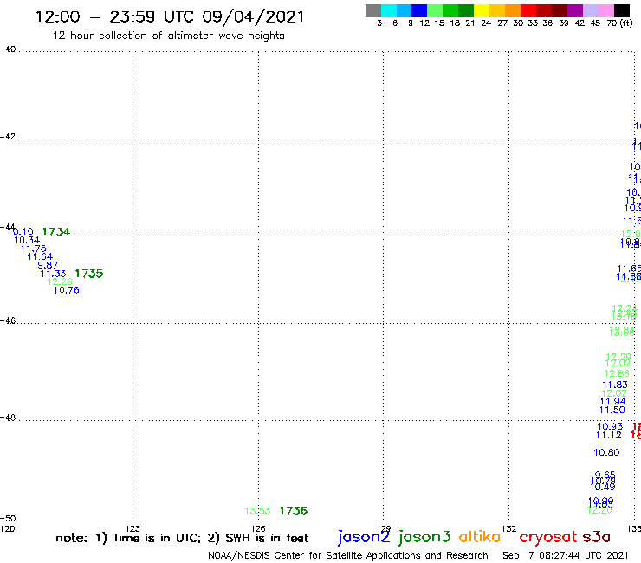This screenshot has height=563, width=641.
Task: Click the latitude axis label '-50'
Action: pos(8,519)
